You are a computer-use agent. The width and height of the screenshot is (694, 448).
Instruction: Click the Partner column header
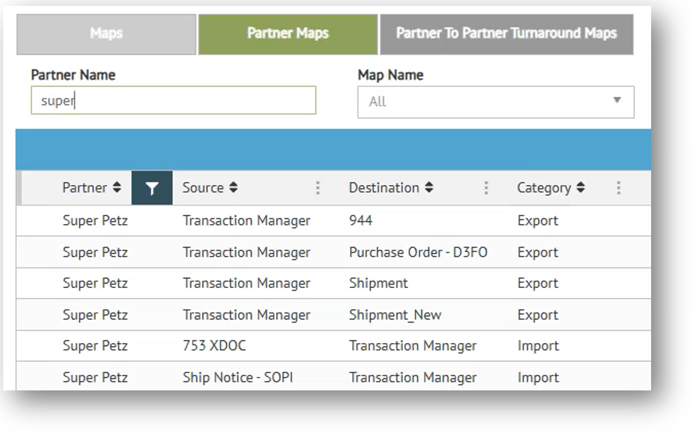click(x=85, y=188)
